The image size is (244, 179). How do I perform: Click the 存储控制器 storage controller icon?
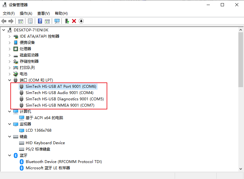16,61
